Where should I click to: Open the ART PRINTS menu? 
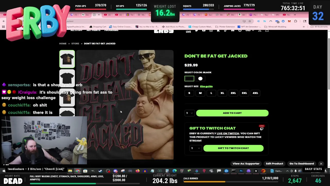click(x=93, y=30)
